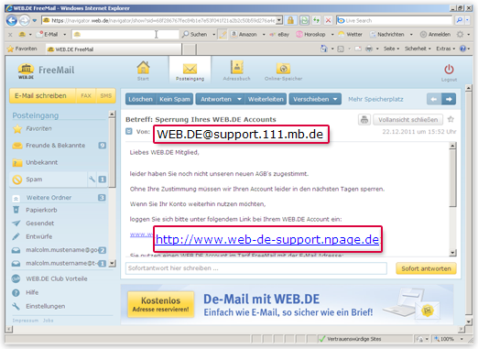Select the WEB.DE FreeMail browser tab
This screenshot has width=478, height=349.
pos(114,49)
